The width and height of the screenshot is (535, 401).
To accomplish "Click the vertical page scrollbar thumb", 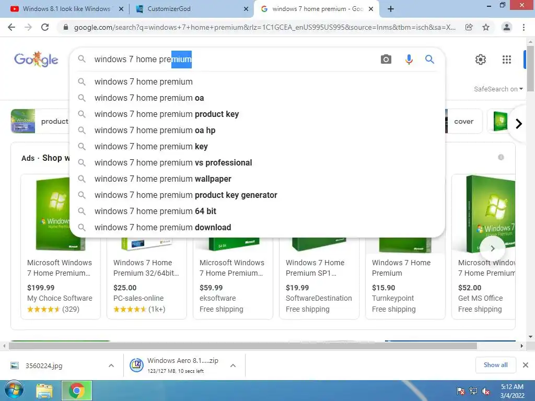I will pos(530,68).
